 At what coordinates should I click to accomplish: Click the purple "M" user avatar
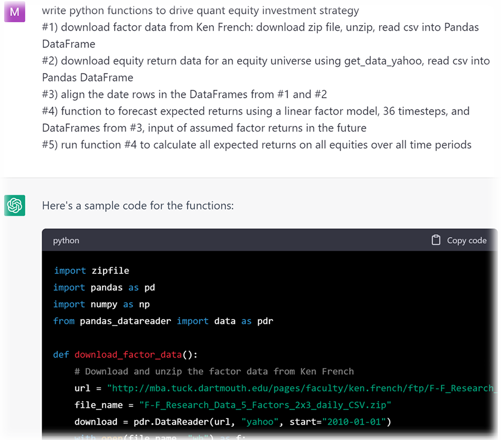point(14,12)
